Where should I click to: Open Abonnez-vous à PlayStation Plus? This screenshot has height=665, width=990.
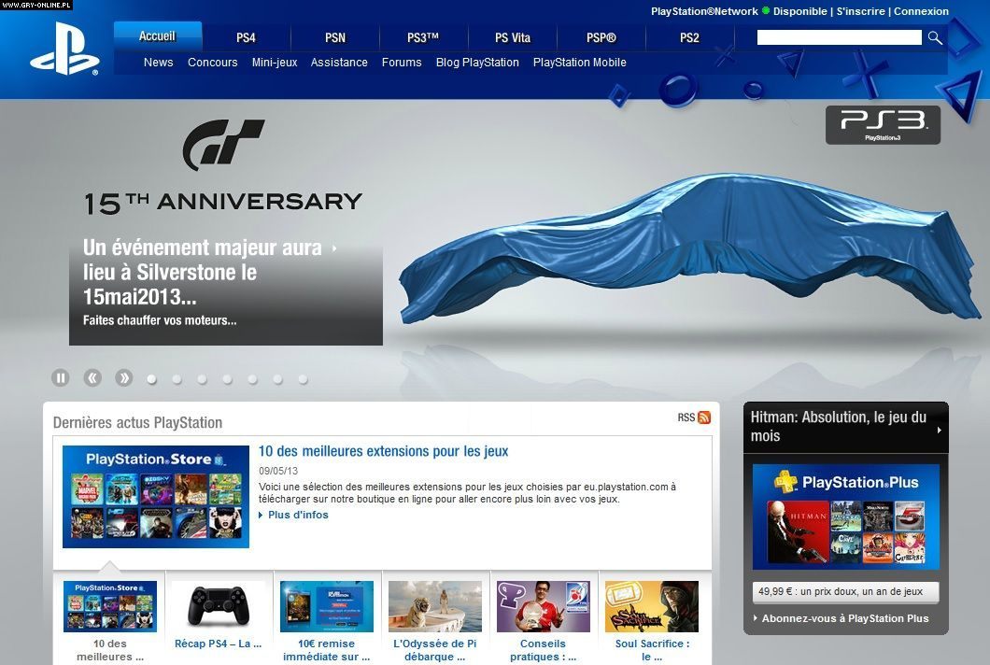coord(844,618)
